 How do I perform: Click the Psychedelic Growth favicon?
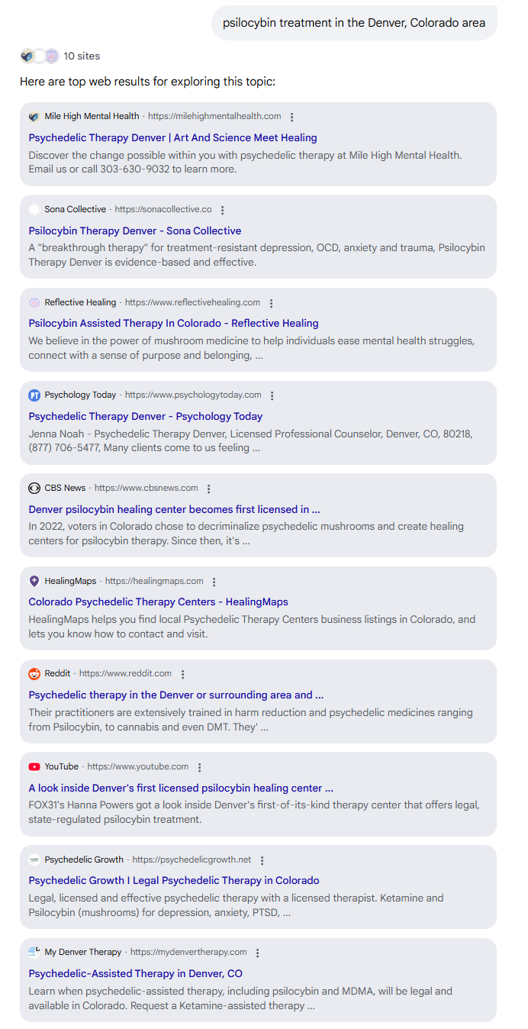34,860
